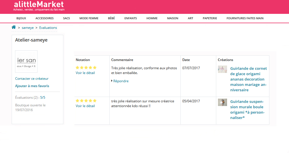Open the ice cream cone garland thumbnail

(222, 69)
